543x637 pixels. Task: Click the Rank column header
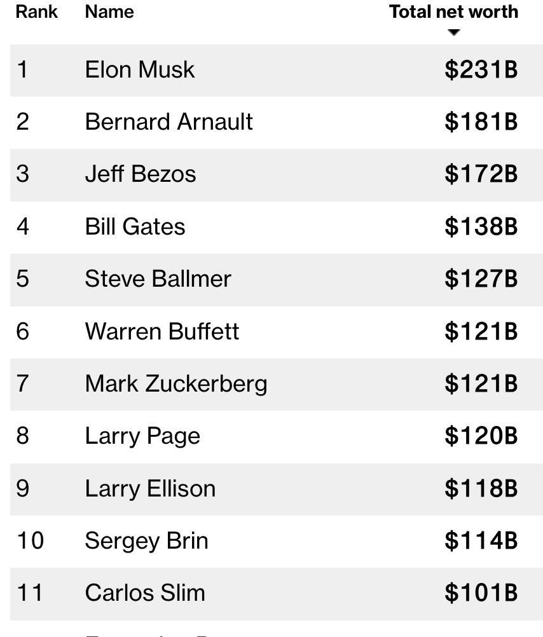coord(37,12)
